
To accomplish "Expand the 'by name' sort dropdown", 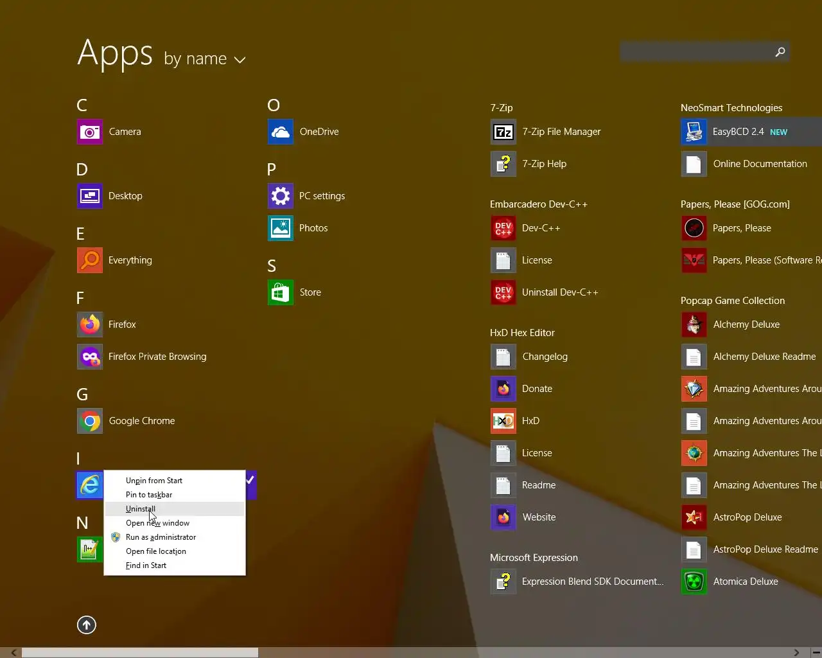I will [x=205, y=59].
